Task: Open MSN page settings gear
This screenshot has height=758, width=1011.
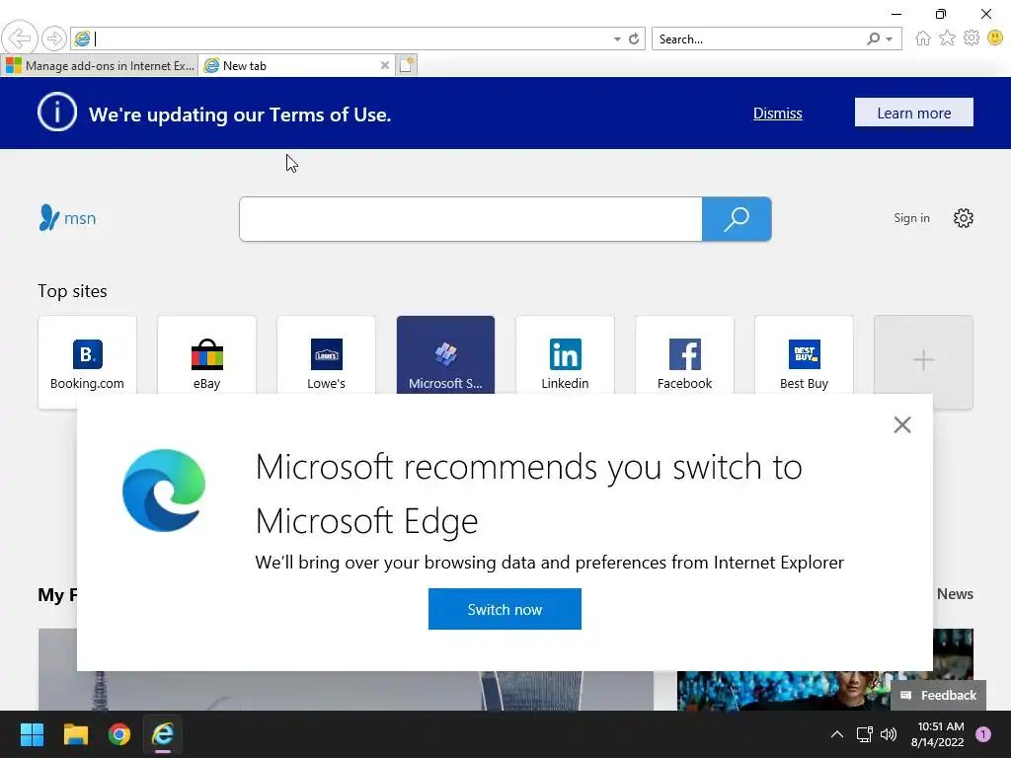Action: tap(963, 218)
